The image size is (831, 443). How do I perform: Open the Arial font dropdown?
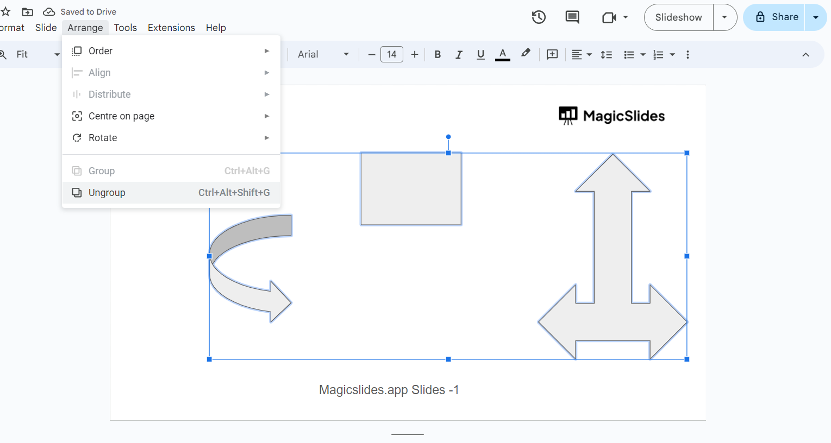[323, 54]
